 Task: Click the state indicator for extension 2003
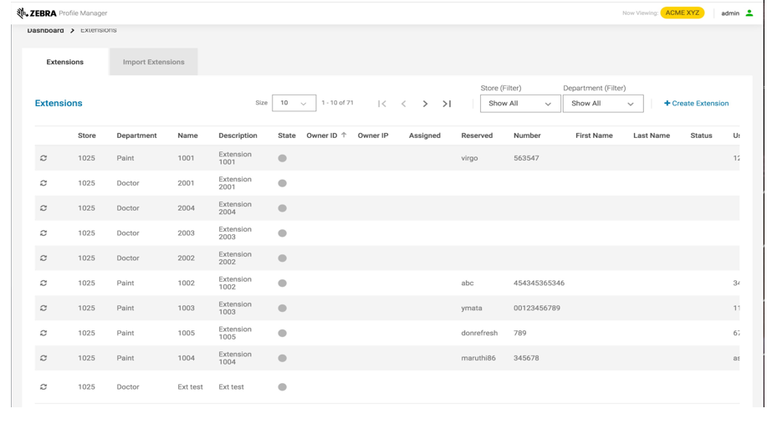point(282,232)
